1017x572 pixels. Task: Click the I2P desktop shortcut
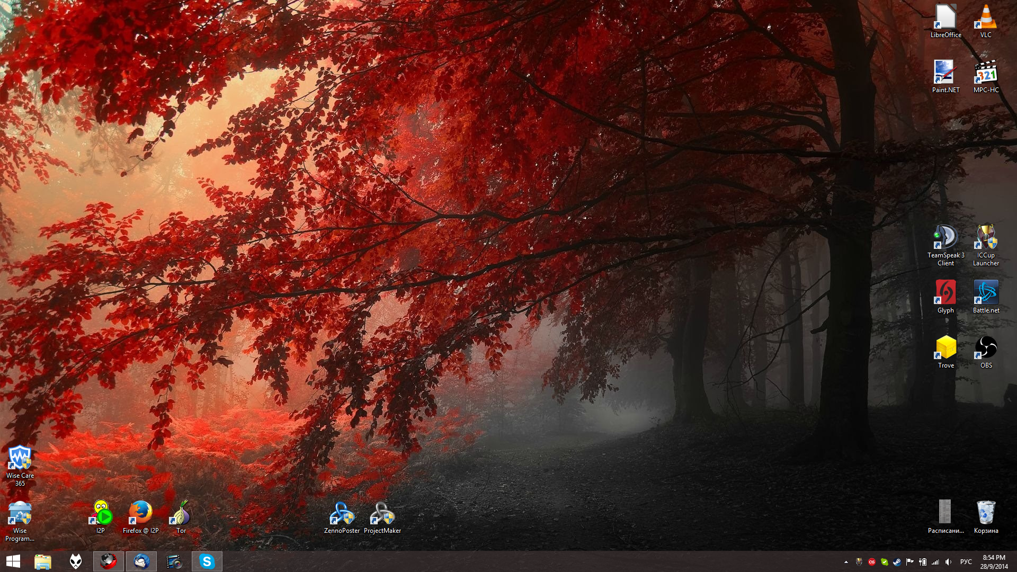click(101, 513)
